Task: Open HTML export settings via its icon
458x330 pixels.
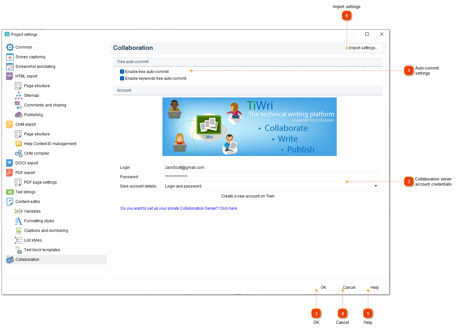Action: [10, 76]
